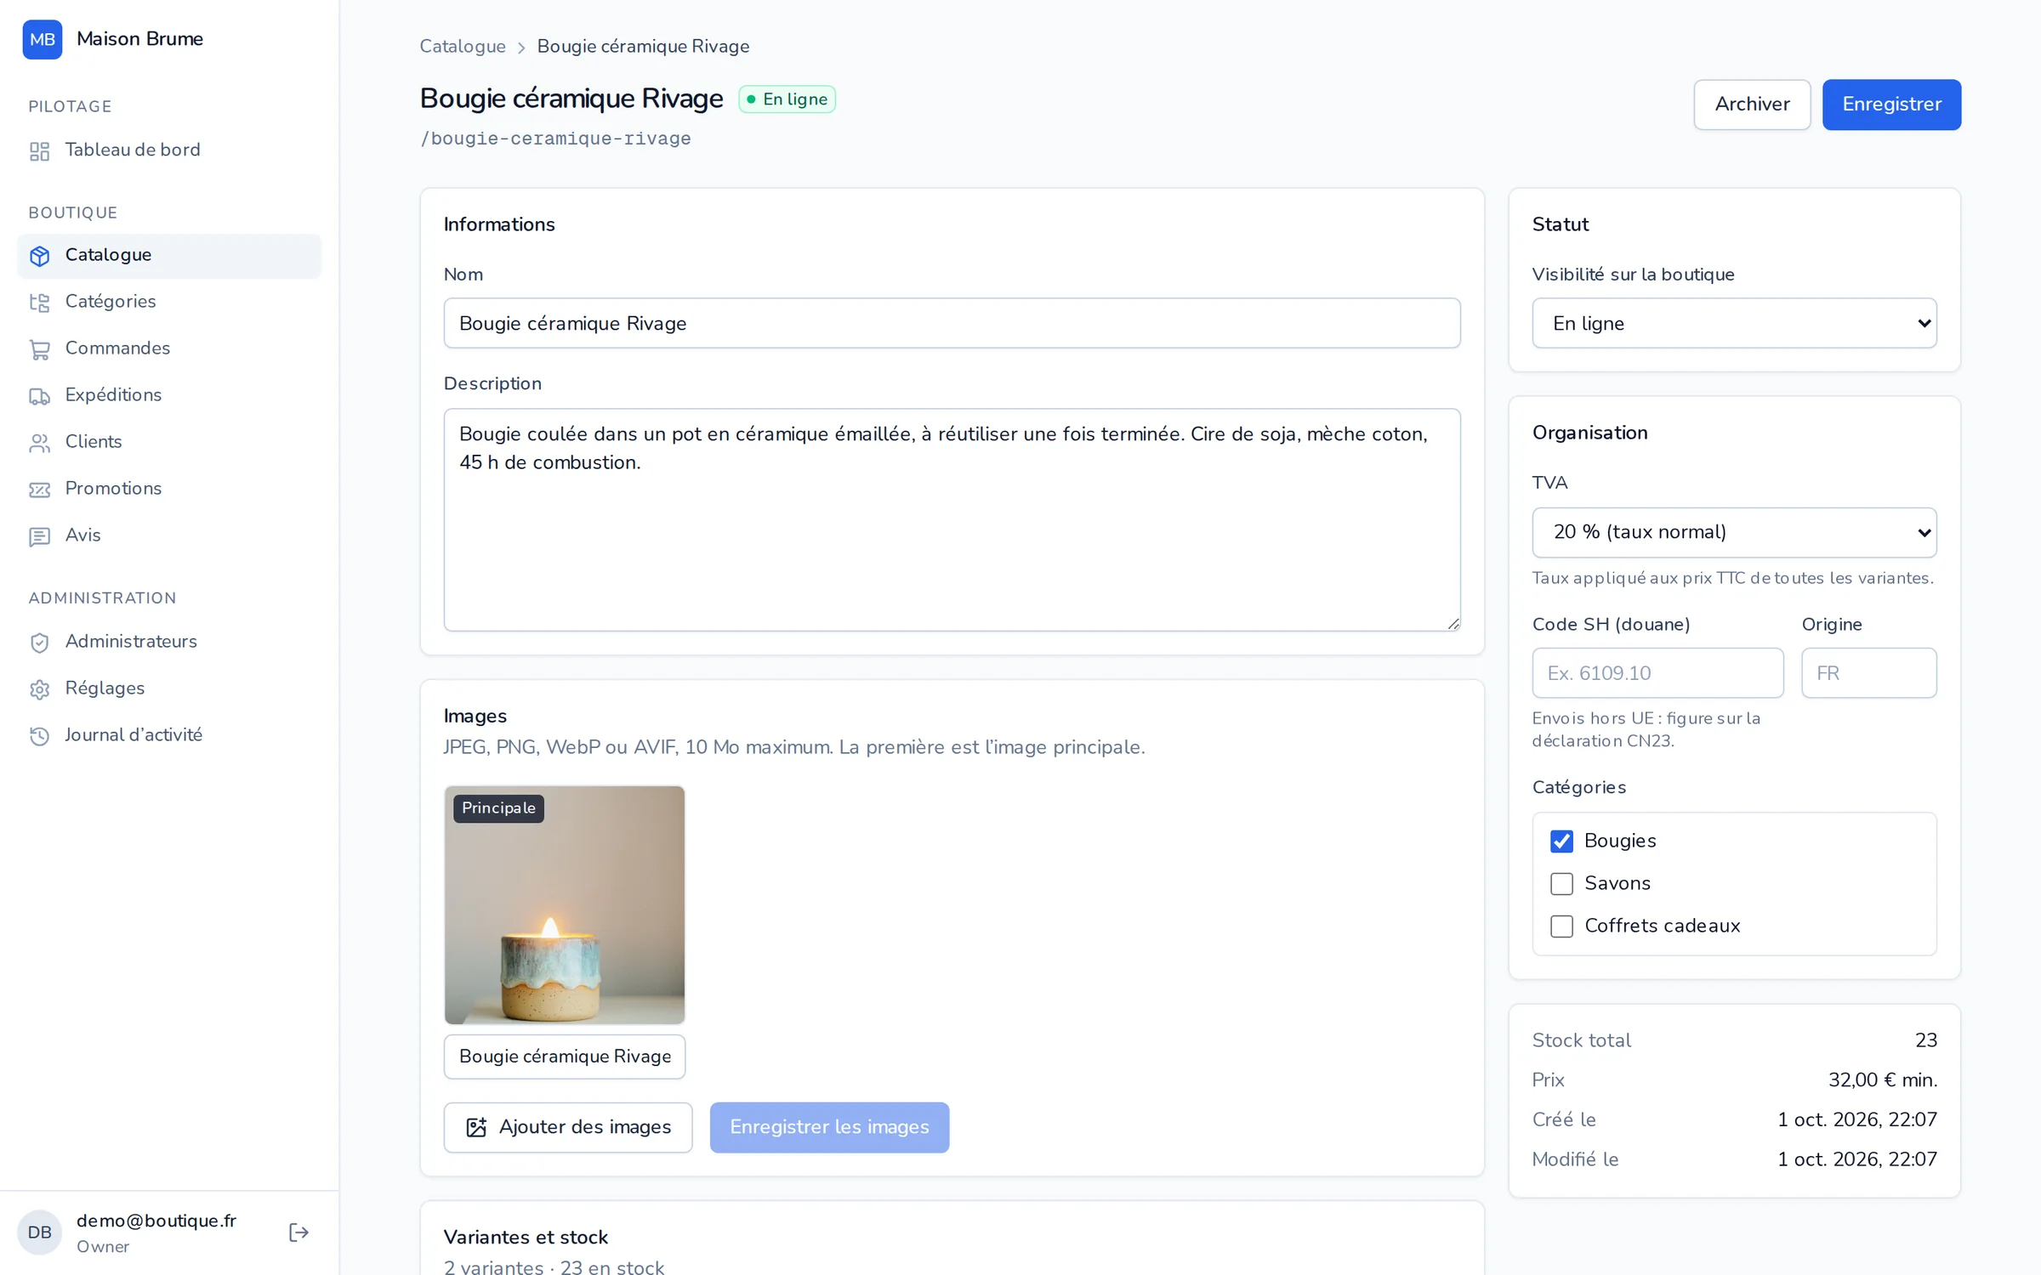Click the Archiver button
The height and width of the screenshot is (1275, 2041).
(1752, 105)
